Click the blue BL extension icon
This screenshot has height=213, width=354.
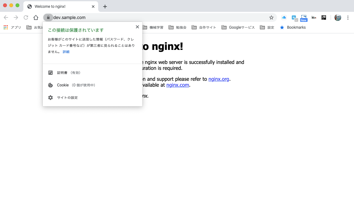294,17
